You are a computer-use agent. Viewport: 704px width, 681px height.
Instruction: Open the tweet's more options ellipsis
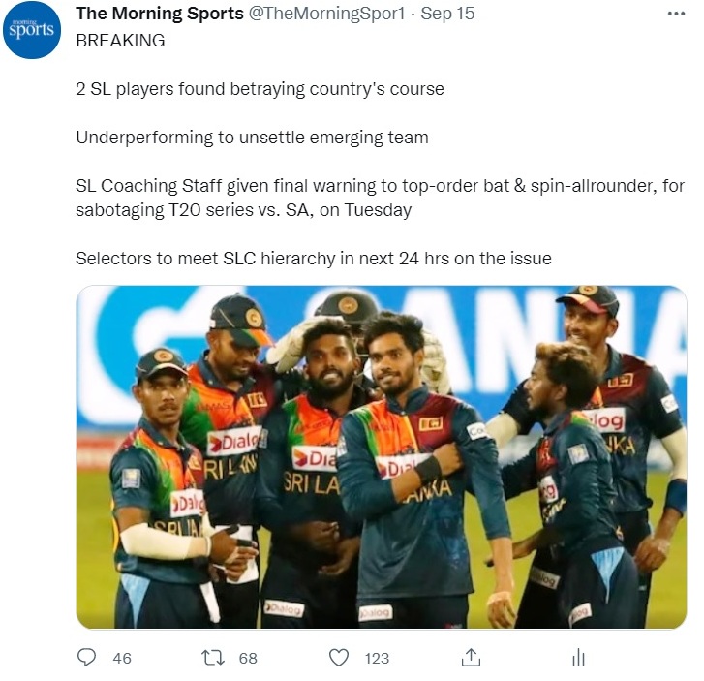pos(676,14)
